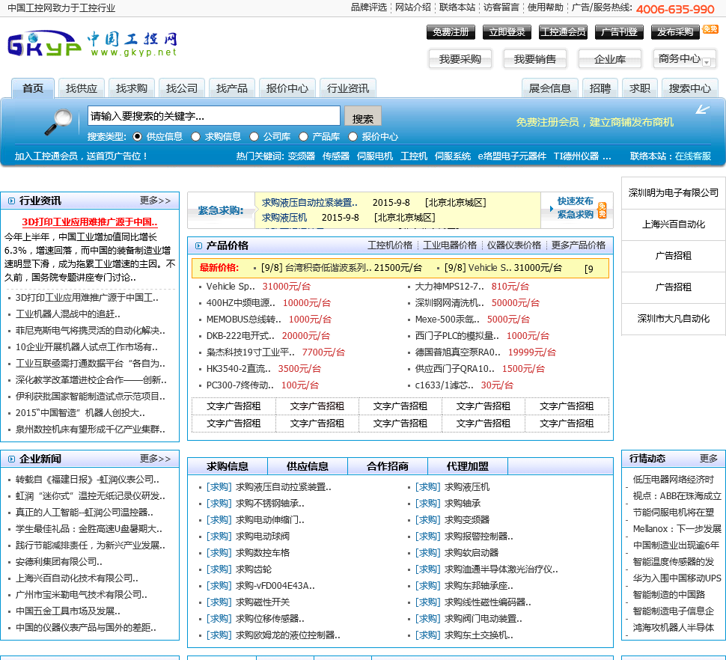Click 在线客服 contact link
Viewport: 726px width, 660px height.
[692, 156]
